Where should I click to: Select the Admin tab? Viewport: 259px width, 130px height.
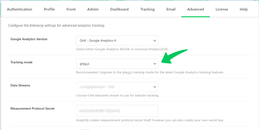(93, 9)
